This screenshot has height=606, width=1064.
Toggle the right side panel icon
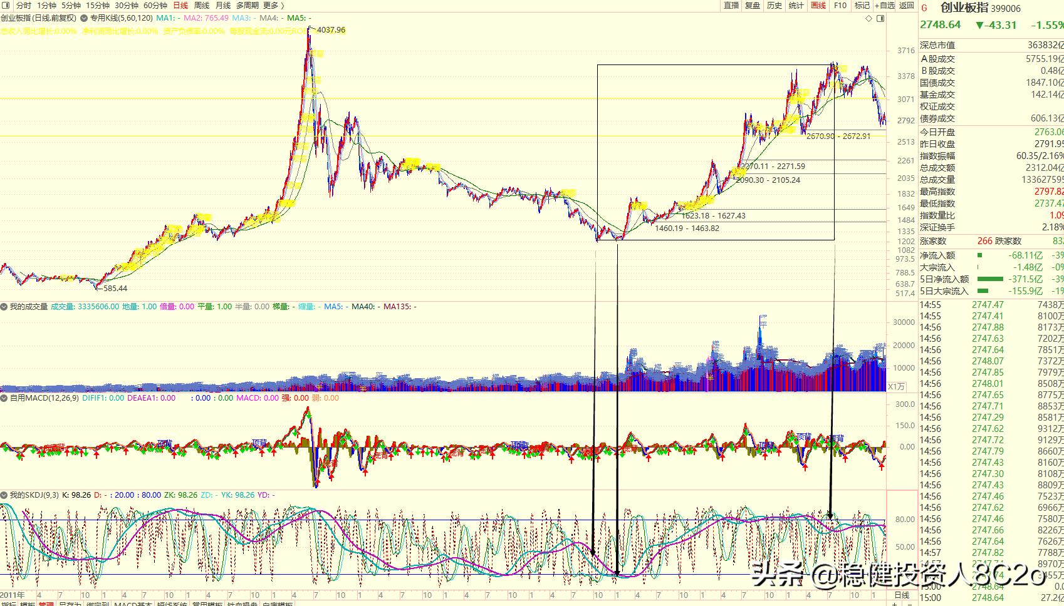[x=881, y=19]
